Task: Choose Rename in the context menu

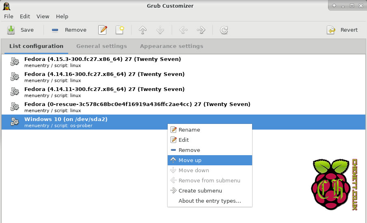Action: [x=189, y=130]
